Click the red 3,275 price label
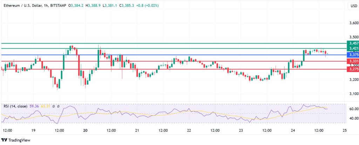Image resolution: width=359 pixels, height=145 pixels. tap(352, 69)
